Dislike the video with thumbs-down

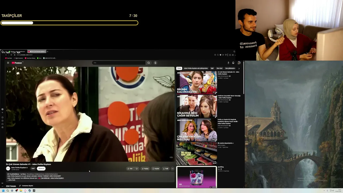point(137,169)
